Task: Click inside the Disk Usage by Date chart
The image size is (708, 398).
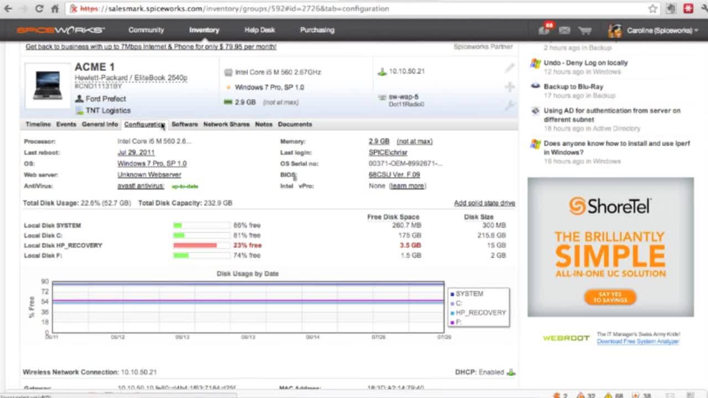Action: (x=248, y=307)
